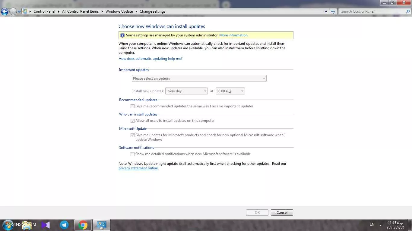Open the taskbar clock and date
Viewport: 412px width, 231px height.
(x=395, y=225)
